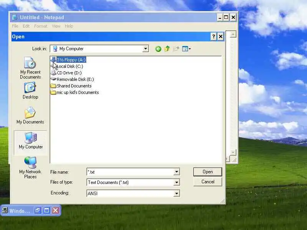Expand the Files of type dropdown arrow
Viewport: 307px width, 230px height.
click(177, 182)
